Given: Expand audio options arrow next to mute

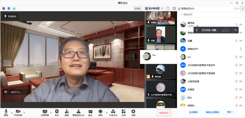Looking at the screenshot, I should point(12,113).
